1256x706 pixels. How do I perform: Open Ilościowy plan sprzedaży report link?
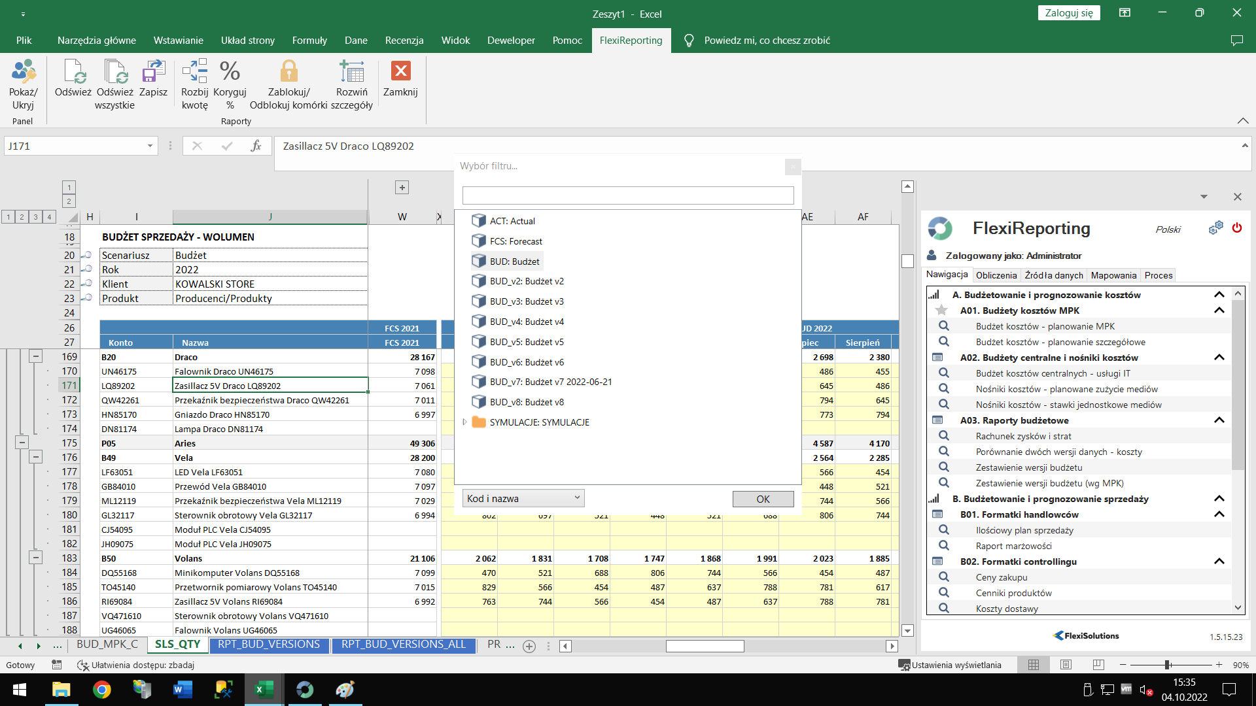point(1024,530)
